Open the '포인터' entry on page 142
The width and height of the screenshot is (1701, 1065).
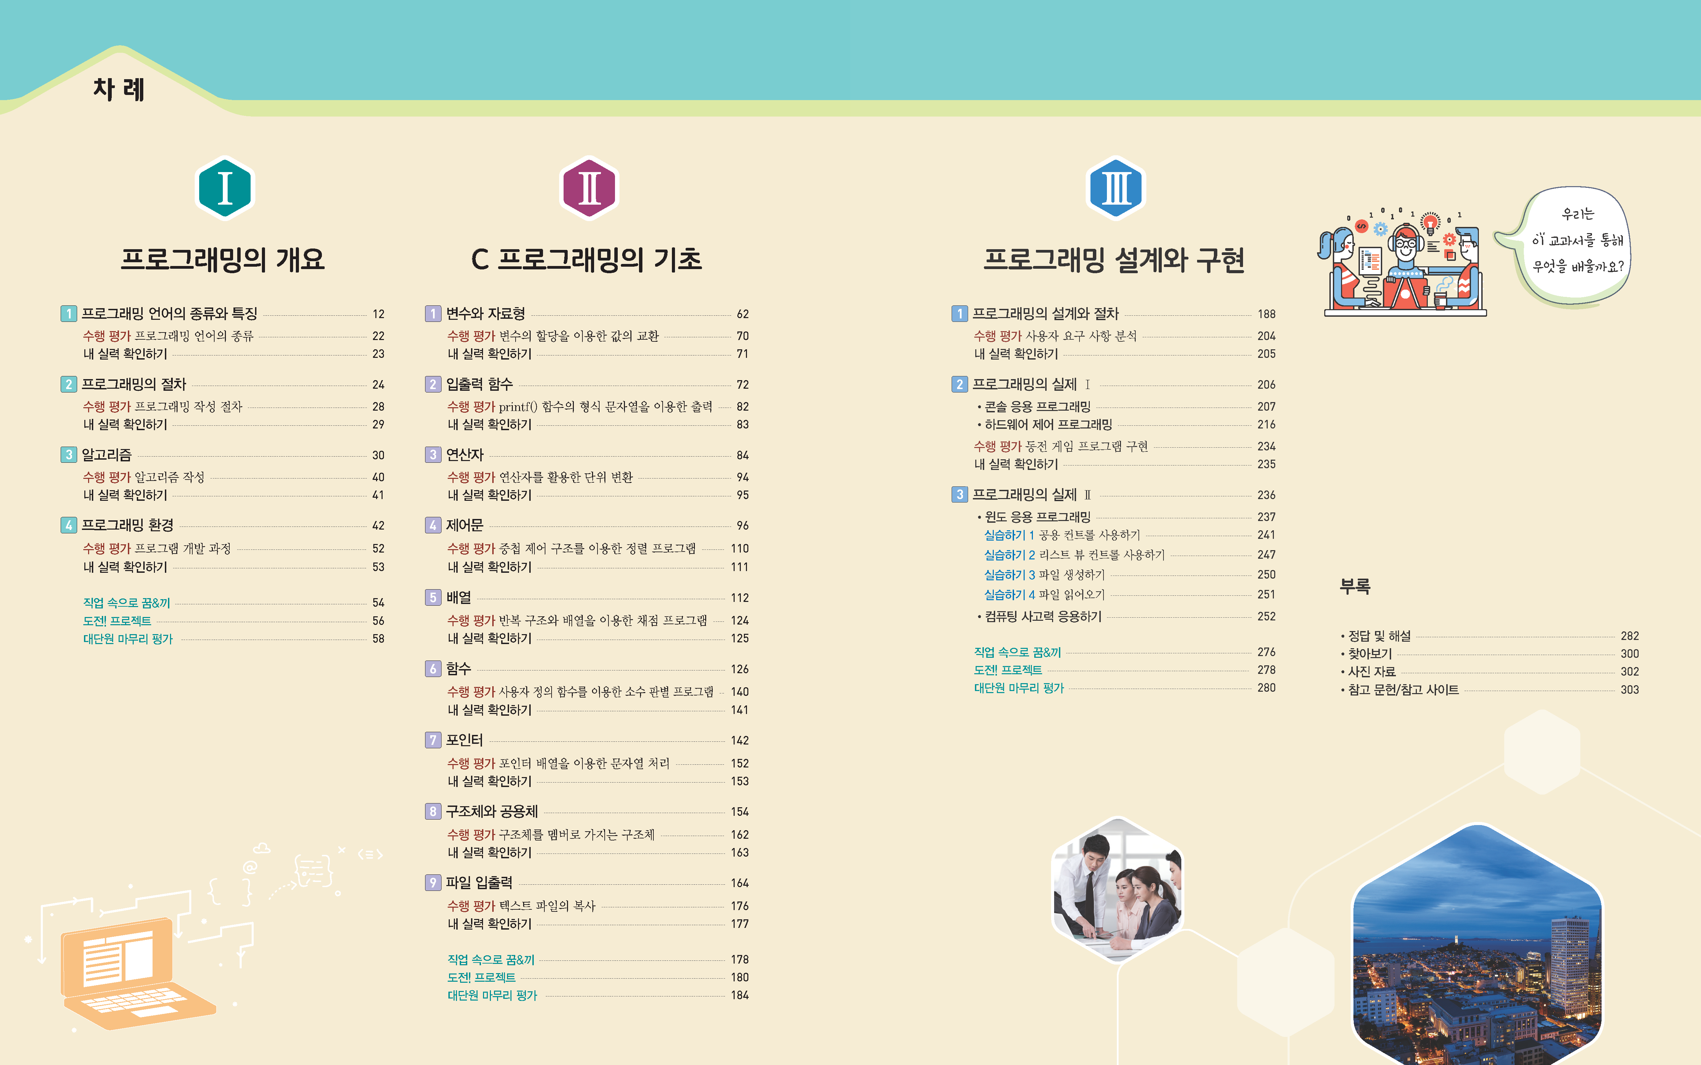[464, 740]
